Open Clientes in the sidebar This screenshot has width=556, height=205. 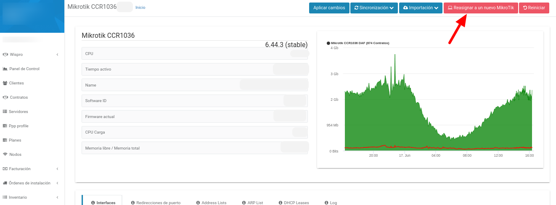point(16,83)
